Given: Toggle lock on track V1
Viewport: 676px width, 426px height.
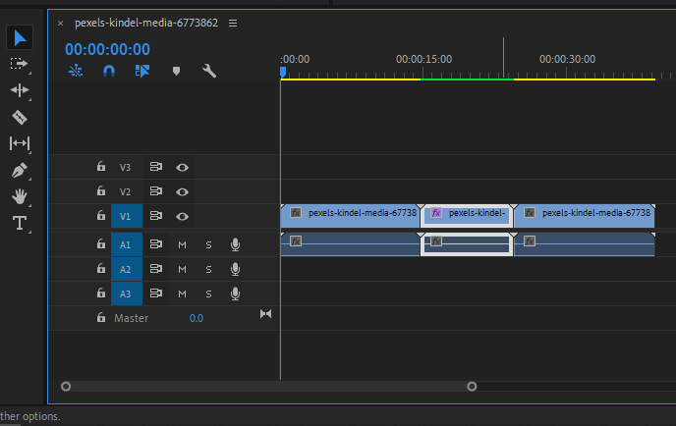Looking at the screenshot, I should [x=101, y=215].
